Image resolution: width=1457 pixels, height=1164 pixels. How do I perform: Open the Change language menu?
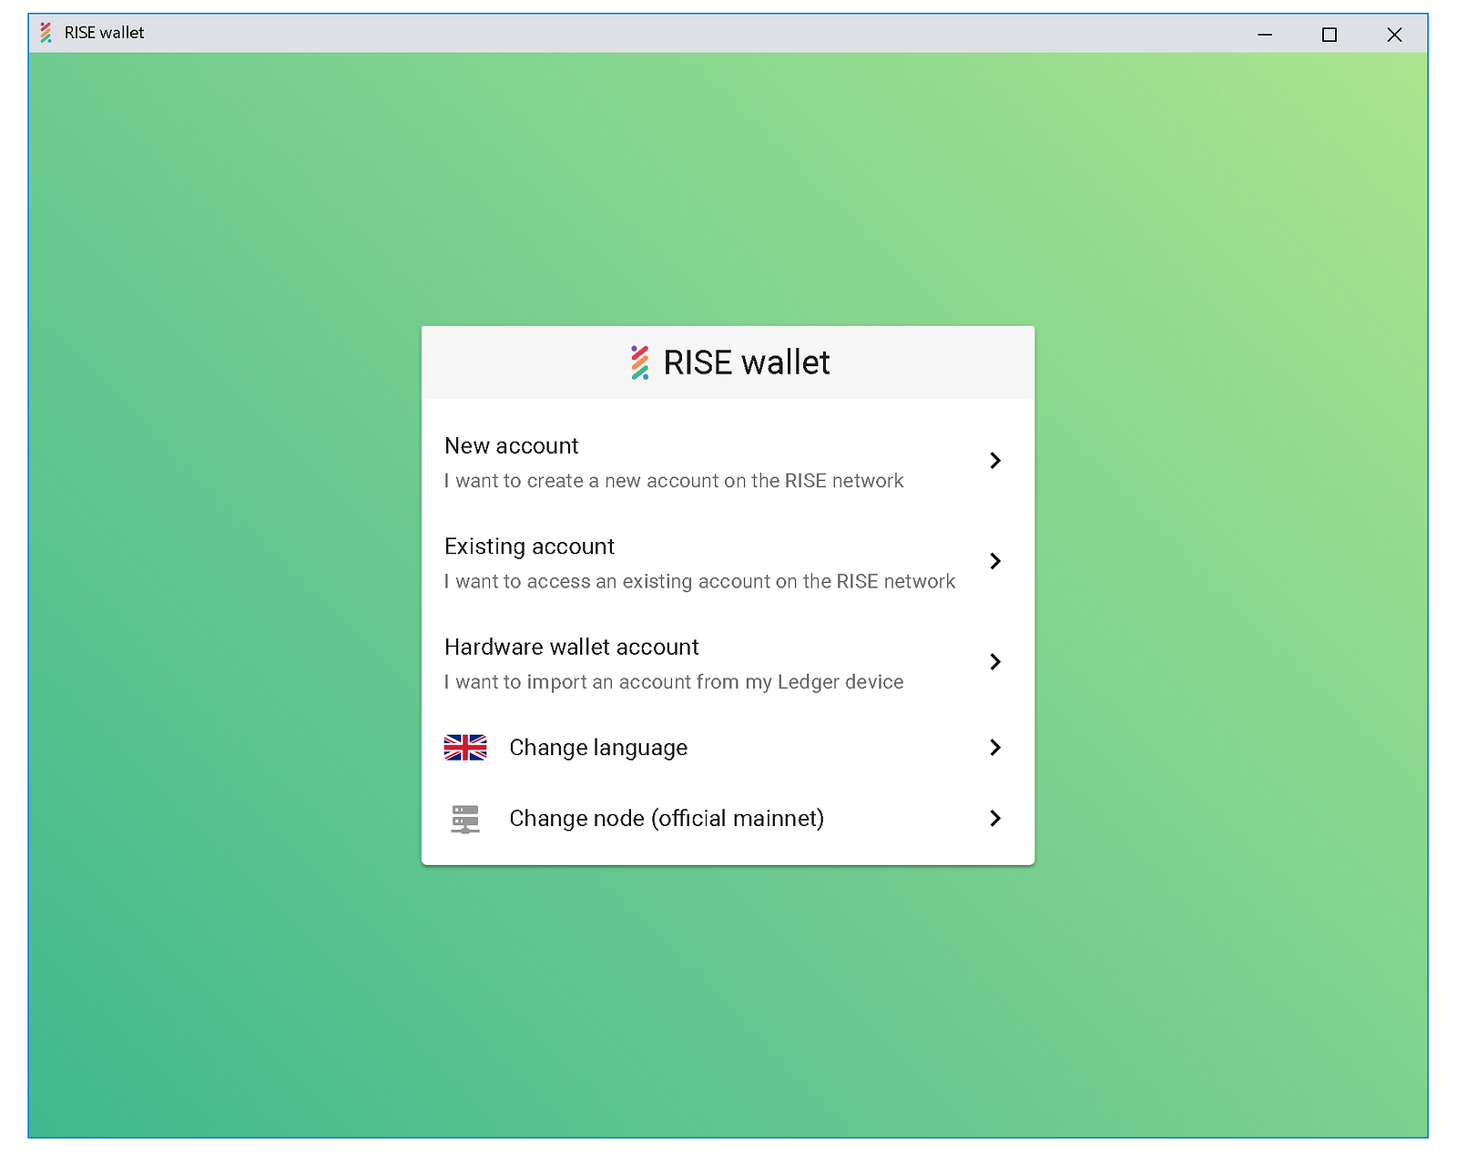[x=728, y=748]
